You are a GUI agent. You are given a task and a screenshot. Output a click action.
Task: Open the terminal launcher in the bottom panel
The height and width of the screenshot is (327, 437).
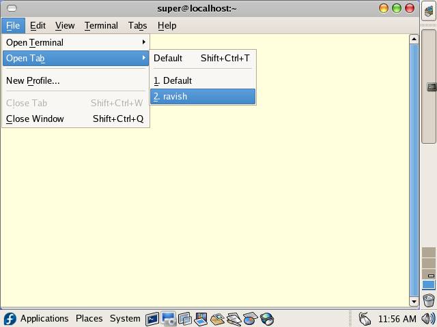click(152, 319)
